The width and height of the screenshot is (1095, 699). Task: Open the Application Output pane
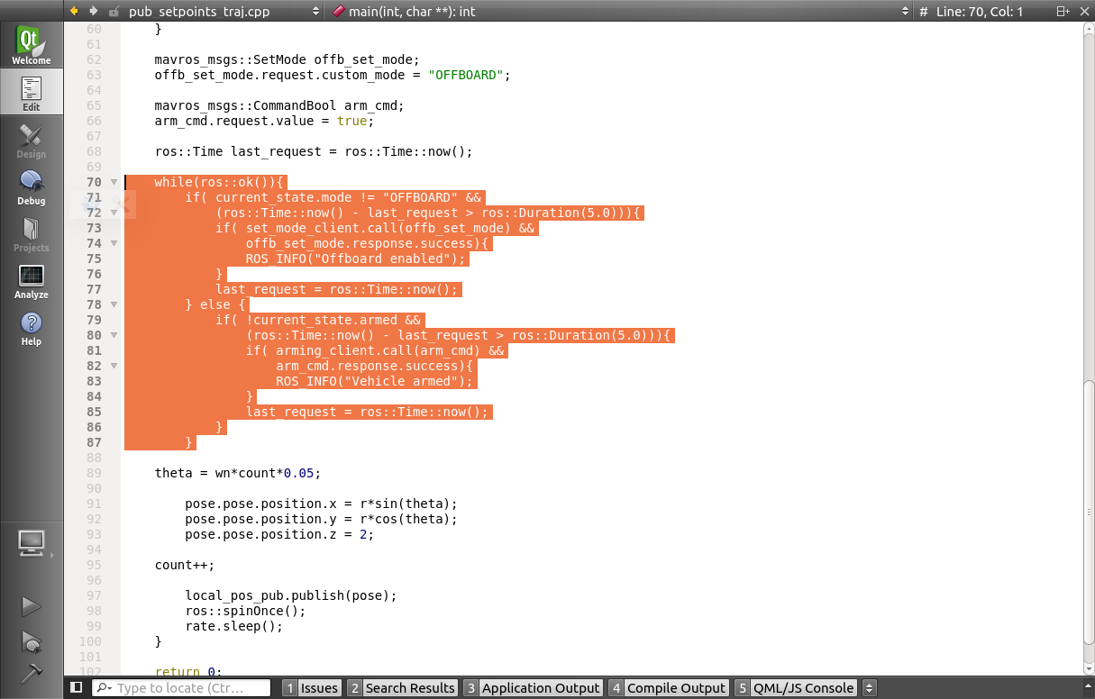[532, 688]
